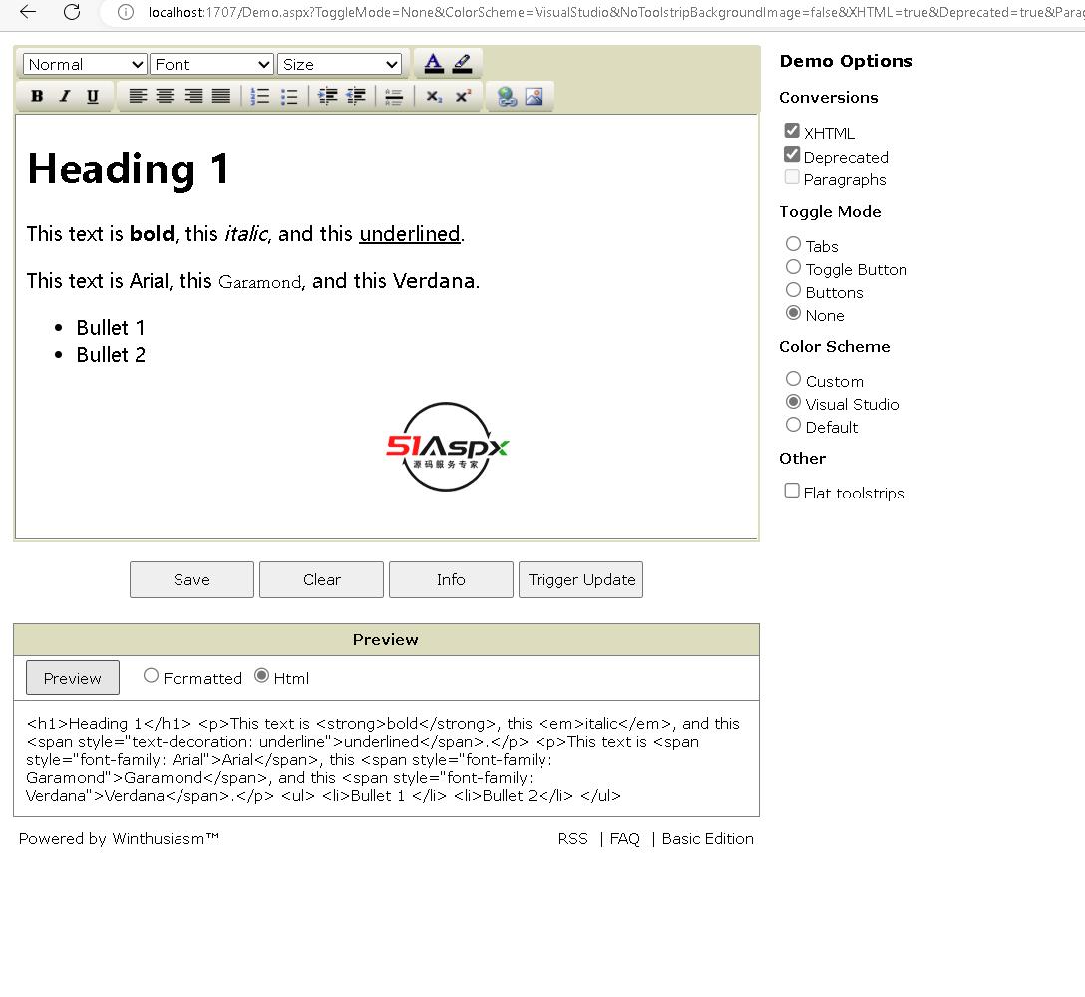The image size is (1085, 997).
Task: Select the Html preview option
Action: [261, 675]
